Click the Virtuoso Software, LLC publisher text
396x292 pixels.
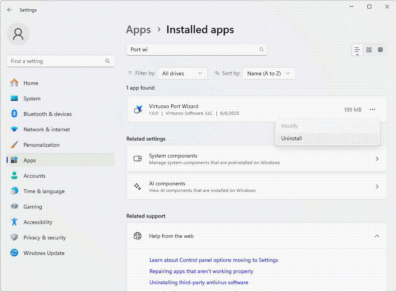pyautogui.click(x=189, y=113)
